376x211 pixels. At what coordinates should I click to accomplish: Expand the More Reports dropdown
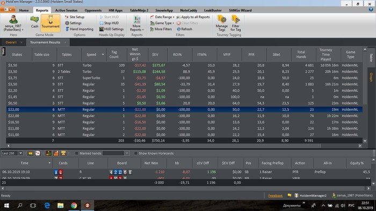click(136, 23)
